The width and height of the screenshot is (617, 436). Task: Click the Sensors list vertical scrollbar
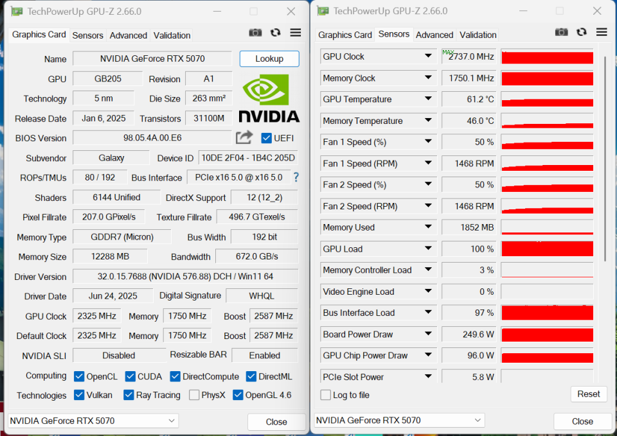point(605,159)
